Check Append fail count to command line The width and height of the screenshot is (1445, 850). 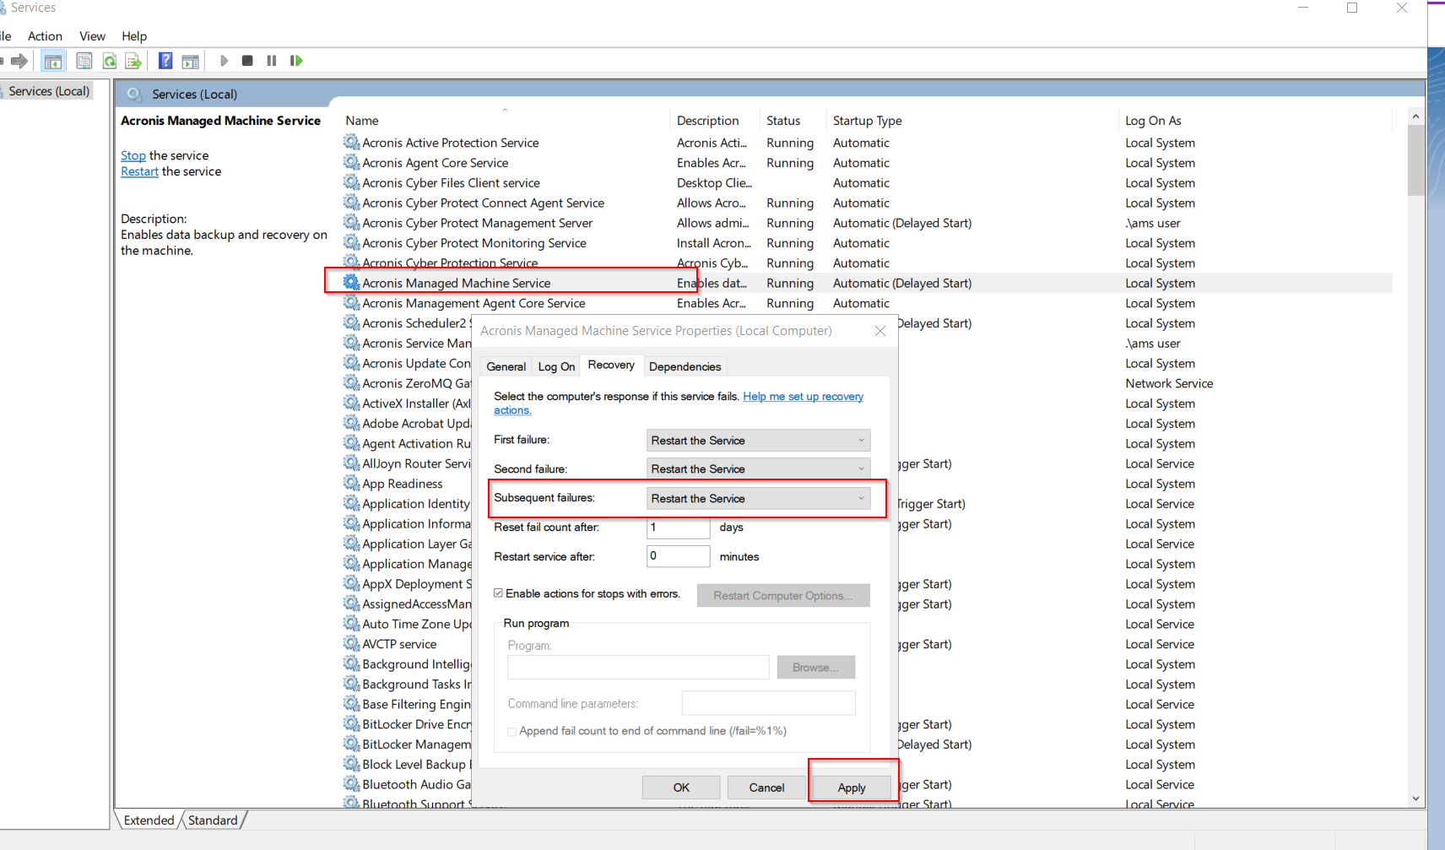(x=511, y=731)
